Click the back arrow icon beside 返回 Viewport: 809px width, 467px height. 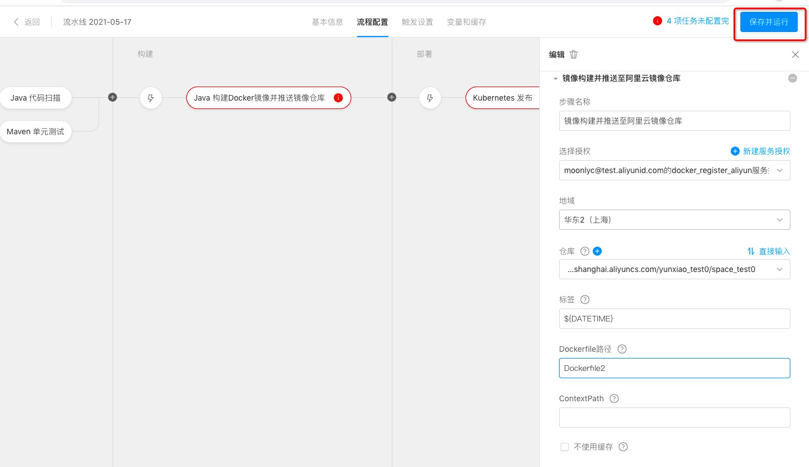click(x=16, y=22)
